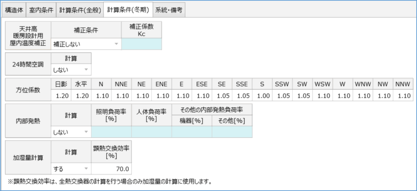Viewport: 417px width, 191px height.
Task: Click the 照明負荷率 input cell
Action: [111, 132]
